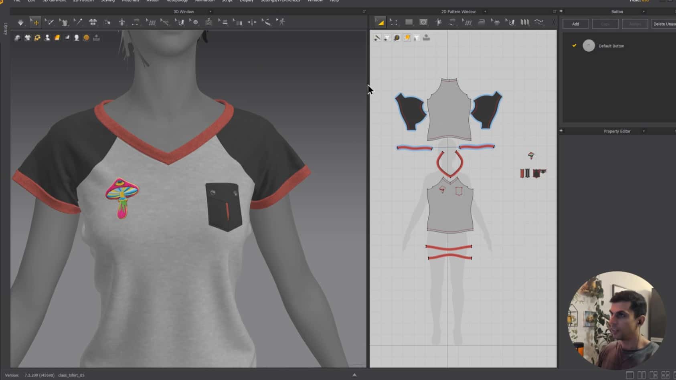676x380 pixels.
Task: Select the V-neck binding pattern in 2D window
Action: pyautogui.click(x=450, y=164)
